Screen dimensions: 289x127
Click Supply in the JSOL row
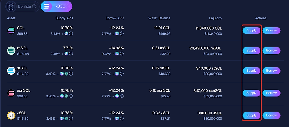click(251, 115)
